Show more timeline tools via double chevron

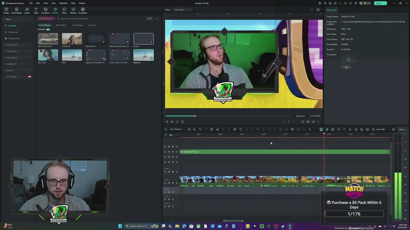click(310, 129)
